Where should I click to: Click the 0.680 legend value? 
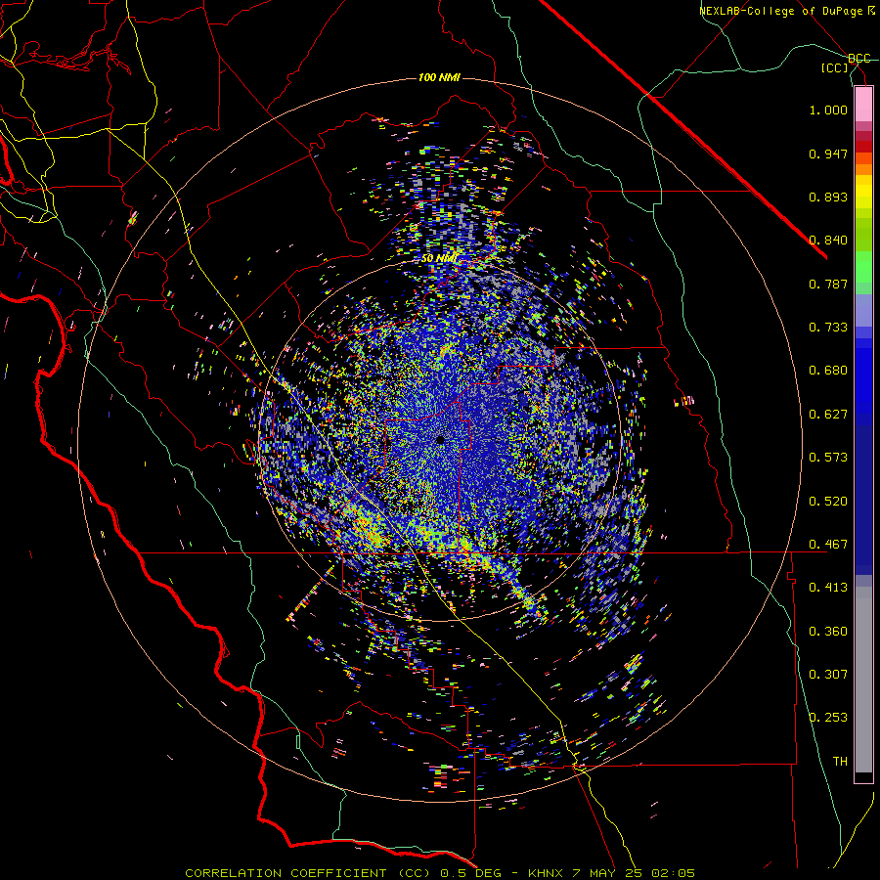(828, 371)
